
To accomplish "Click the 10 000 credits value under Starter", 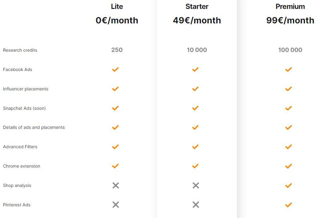I will point(197,50).
